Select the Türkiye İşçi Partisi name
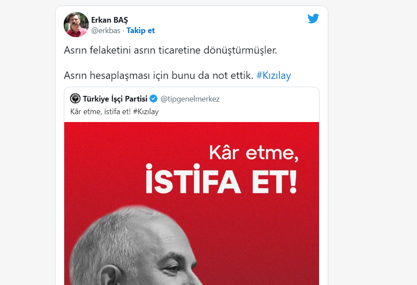This screenshot has width=417, height=285. (115, 99)
